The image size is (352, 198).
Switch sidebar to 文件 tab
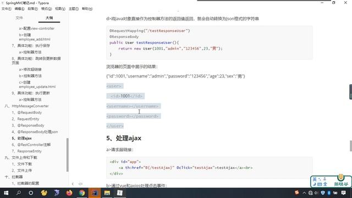[19, 18]
